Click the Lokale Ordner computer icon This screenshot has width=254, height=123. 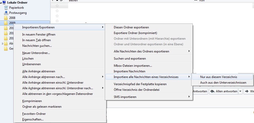4,3
